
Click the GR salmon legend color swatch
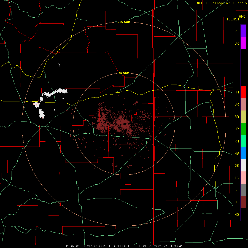243,104
